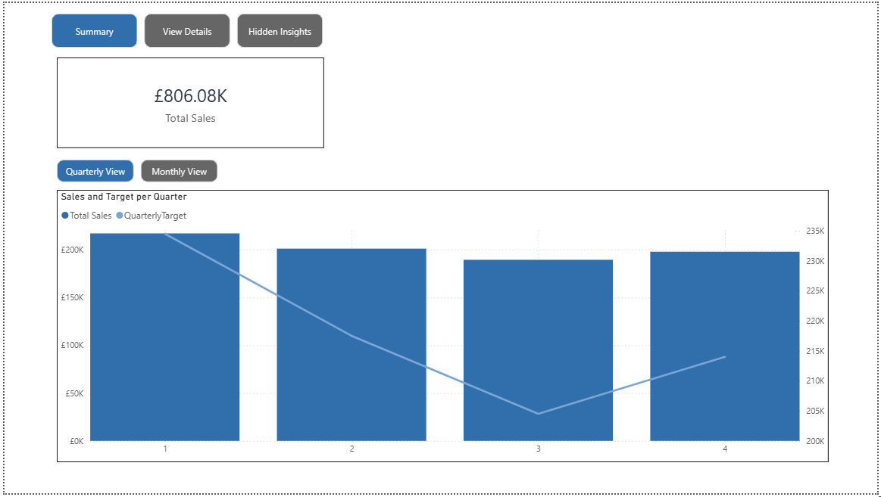The width and height of the screenshot is (881, 497).
Task: Show the Hidden Insights view
Action: point(280,31)
